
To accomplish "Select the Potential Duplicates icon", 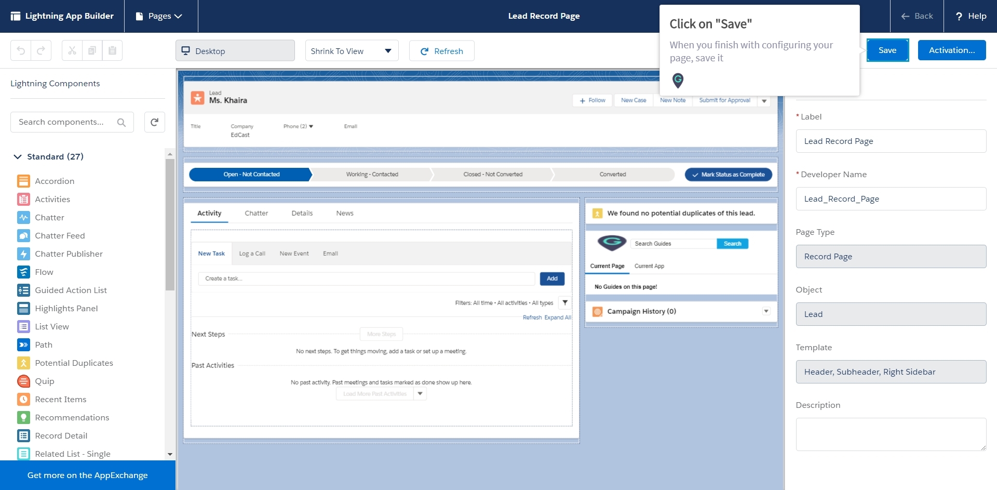I will tap(23, 363).
